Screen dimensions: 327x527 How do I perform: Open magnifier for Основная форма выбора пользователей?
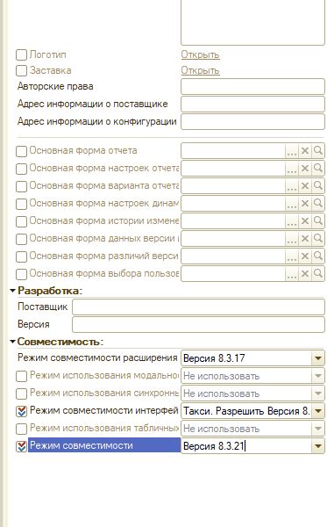coord(317,273)
